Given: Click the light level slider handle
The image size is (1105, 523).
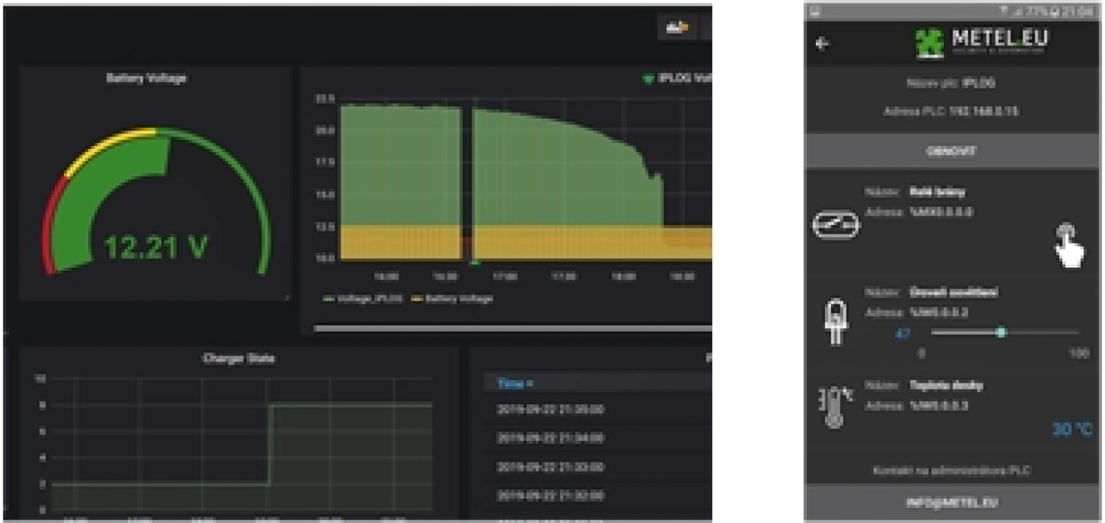Looking at the screenshot, I should [1000, 332].
